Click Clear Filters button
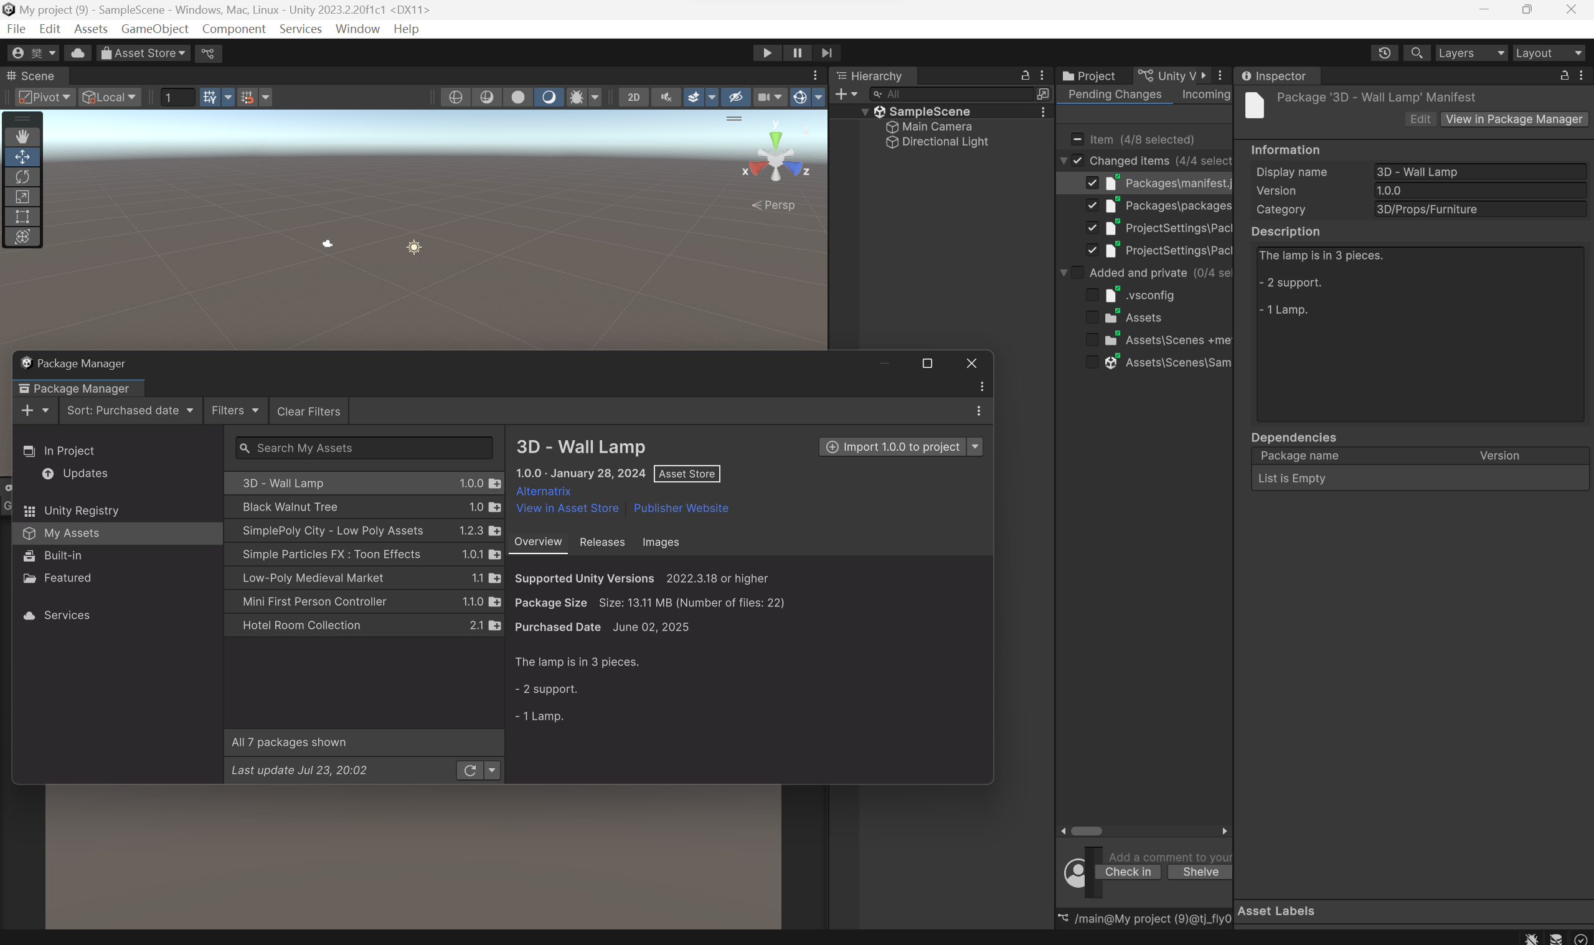This screenshot has height=945, width=1594. (x=308, y=411)
